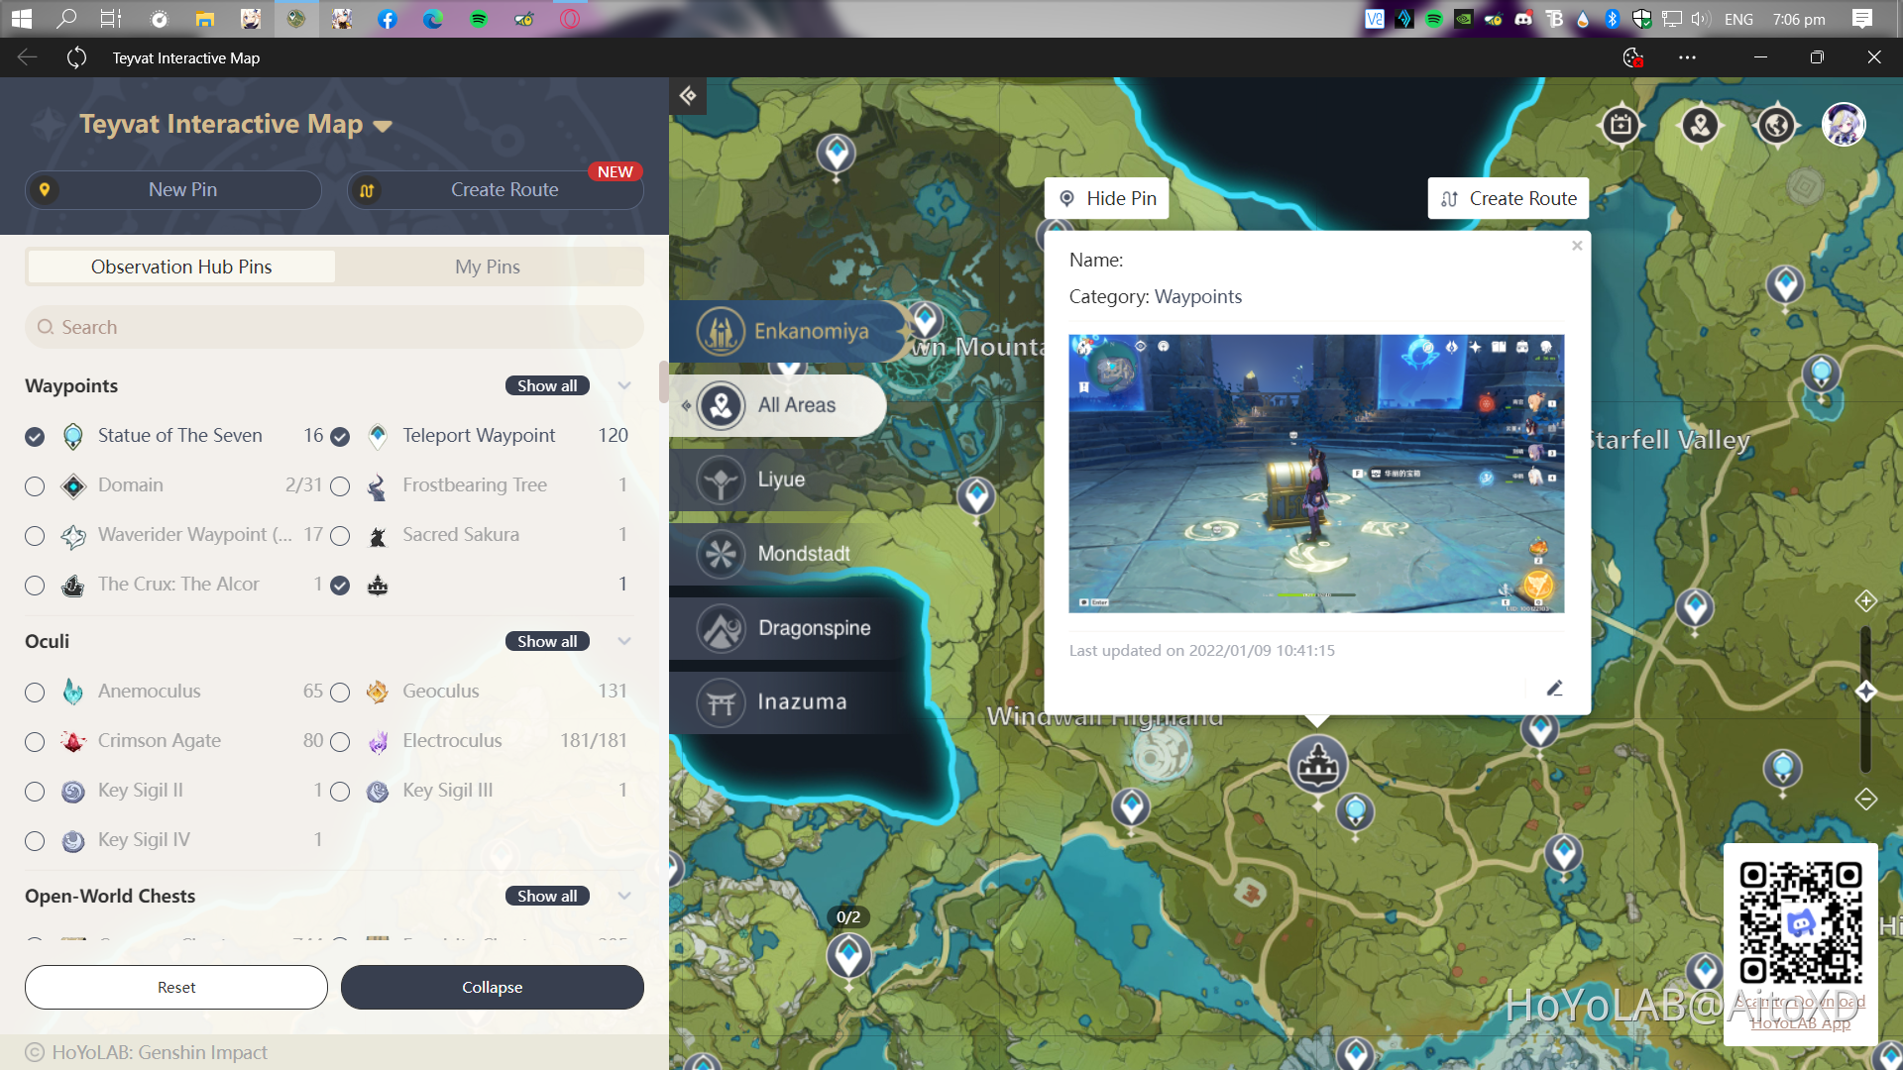Enable the Domain waypoint filter
This screenshot has width=1903, height=1070.
coord(35,485)
